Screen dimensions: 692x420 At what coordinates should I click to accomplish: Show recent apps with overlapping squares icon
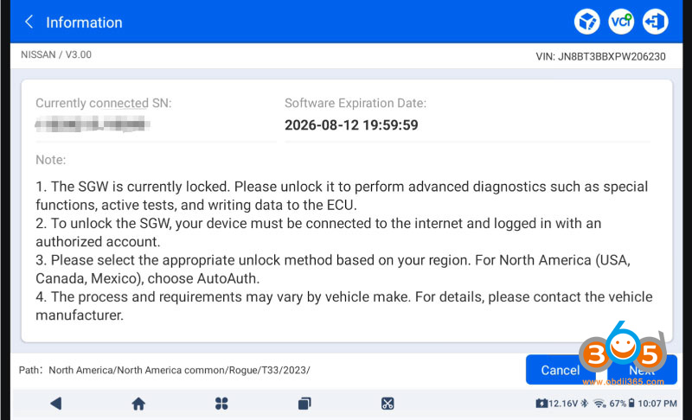(304, 404)
